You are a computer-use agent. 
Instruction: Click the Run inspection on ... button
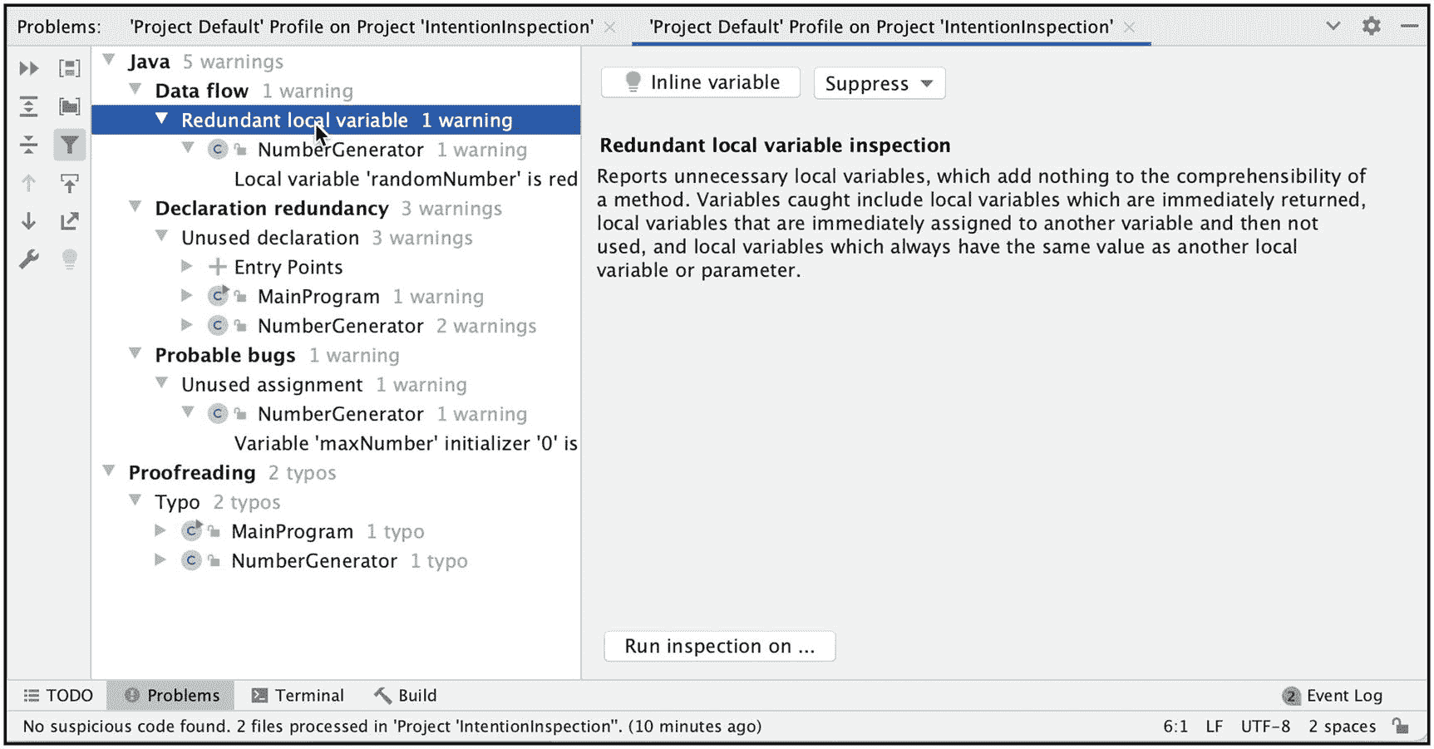coord(720,646)
